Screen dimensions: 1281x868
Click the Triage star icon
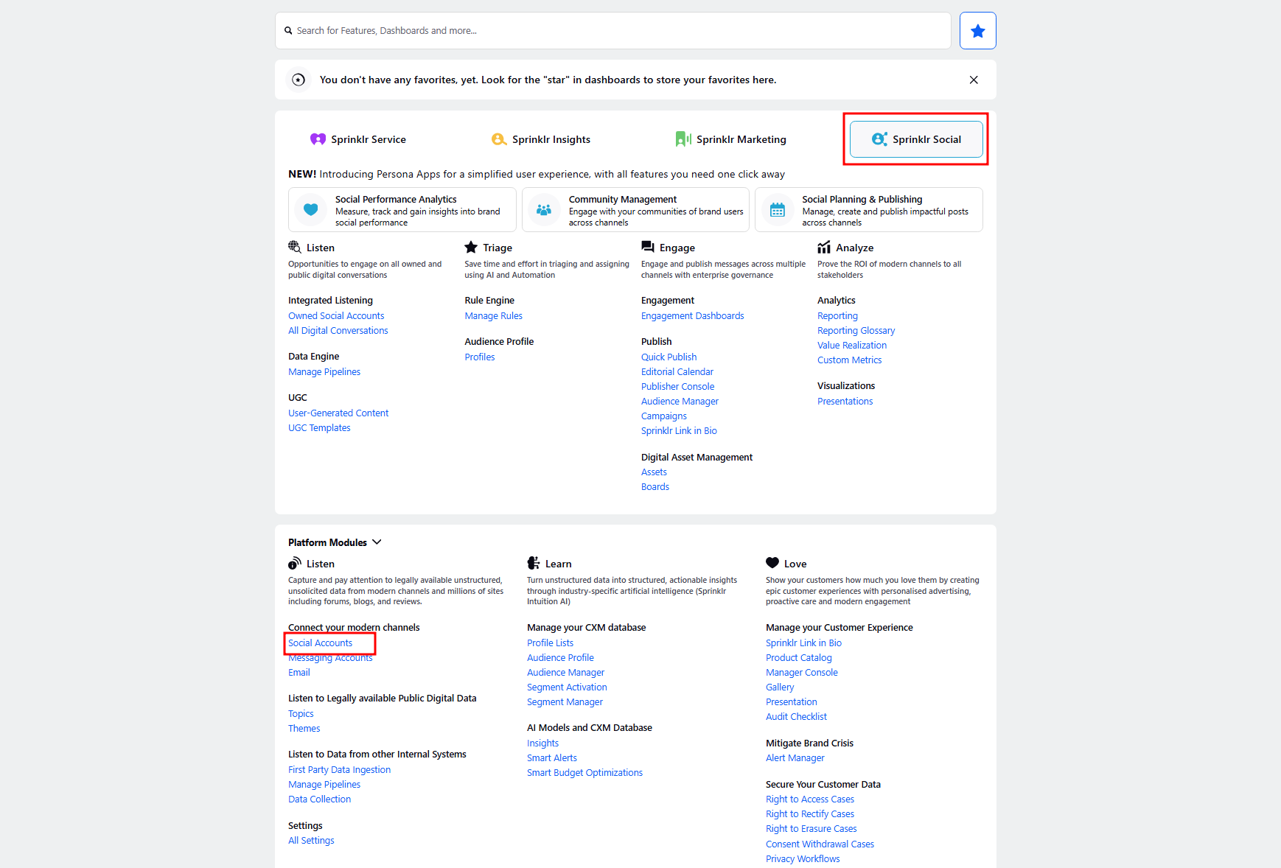click(471, 248)
